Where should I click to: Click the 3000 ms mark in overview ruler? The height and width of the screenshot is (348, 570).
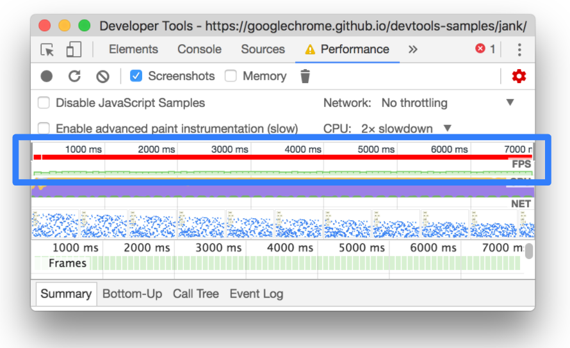[230, 149]
